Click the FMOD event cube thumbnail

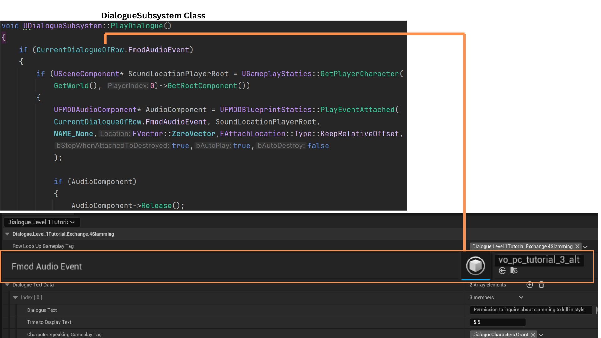pyautogui.click(x=475, y=266)
